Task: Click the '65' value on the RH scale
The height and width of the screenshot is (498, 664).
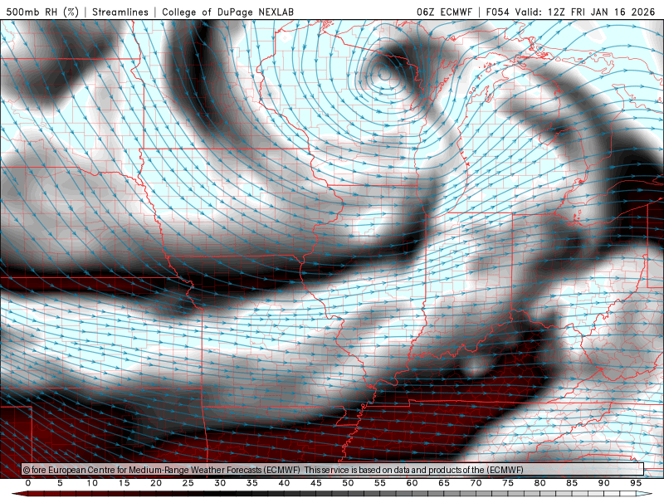Action: (444, 483)
